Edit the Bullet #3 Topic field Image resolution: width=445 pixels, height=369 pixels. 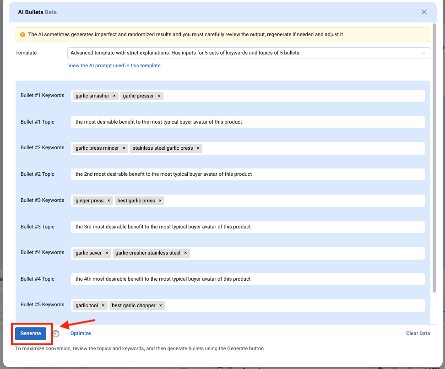pos(248,227)
